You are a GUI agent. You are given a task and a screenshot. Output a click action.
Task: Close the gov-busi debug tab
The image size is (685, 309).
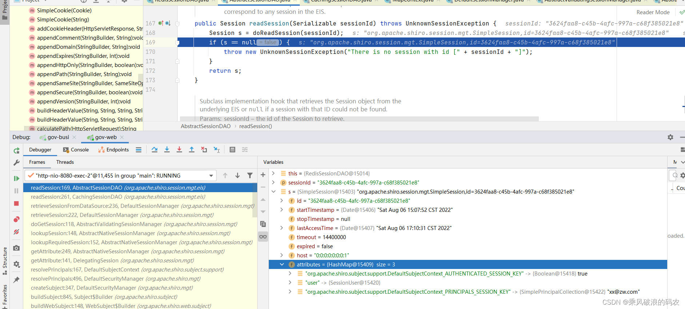[74, 137]
